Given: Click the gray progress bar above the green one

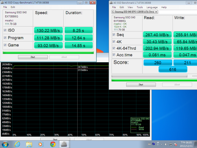Looking at the screenshot, I should 149,76.
